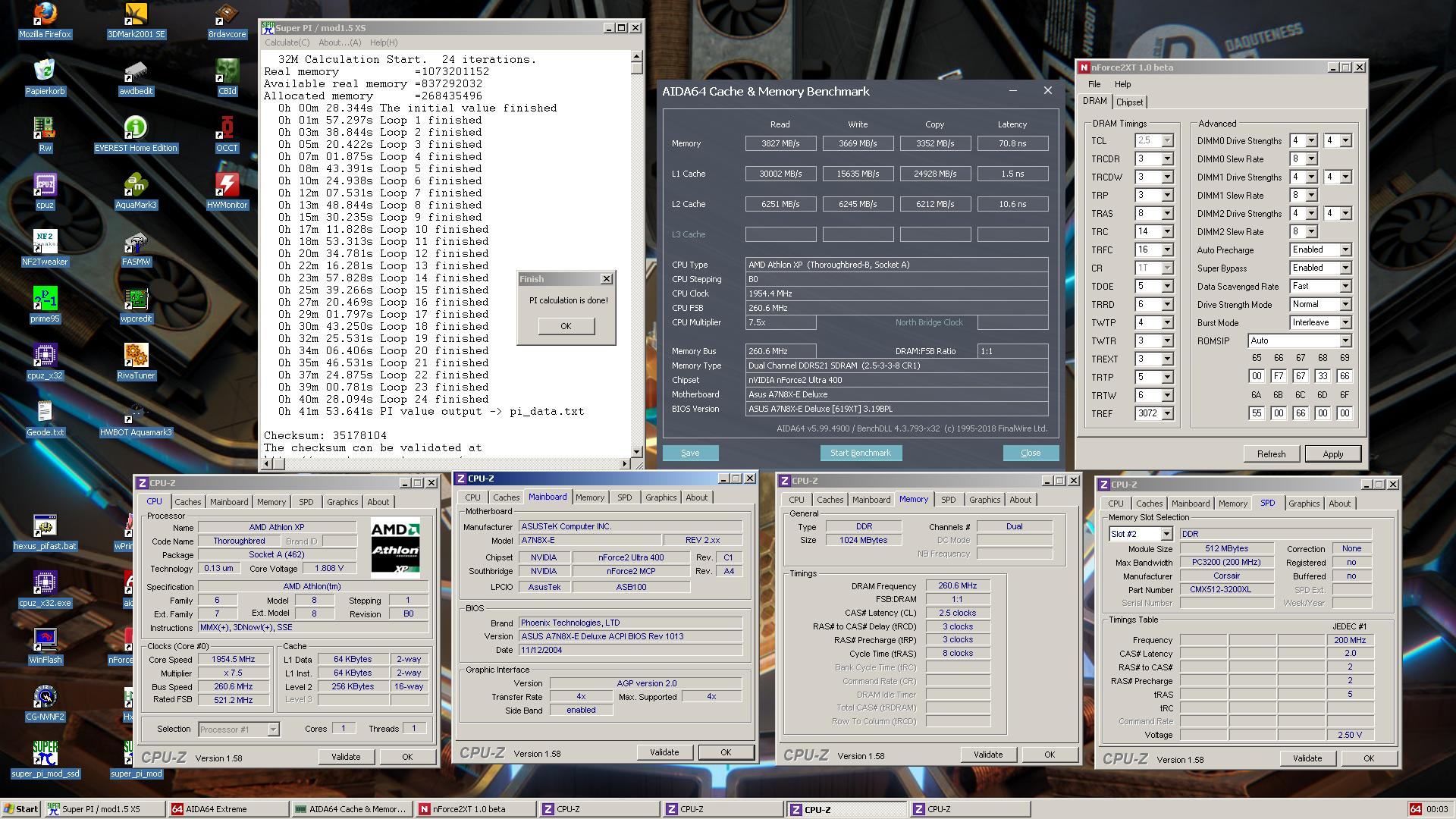Open the HWMonitor desktop icon
The image size is (1456, 819).
point(227,185)
